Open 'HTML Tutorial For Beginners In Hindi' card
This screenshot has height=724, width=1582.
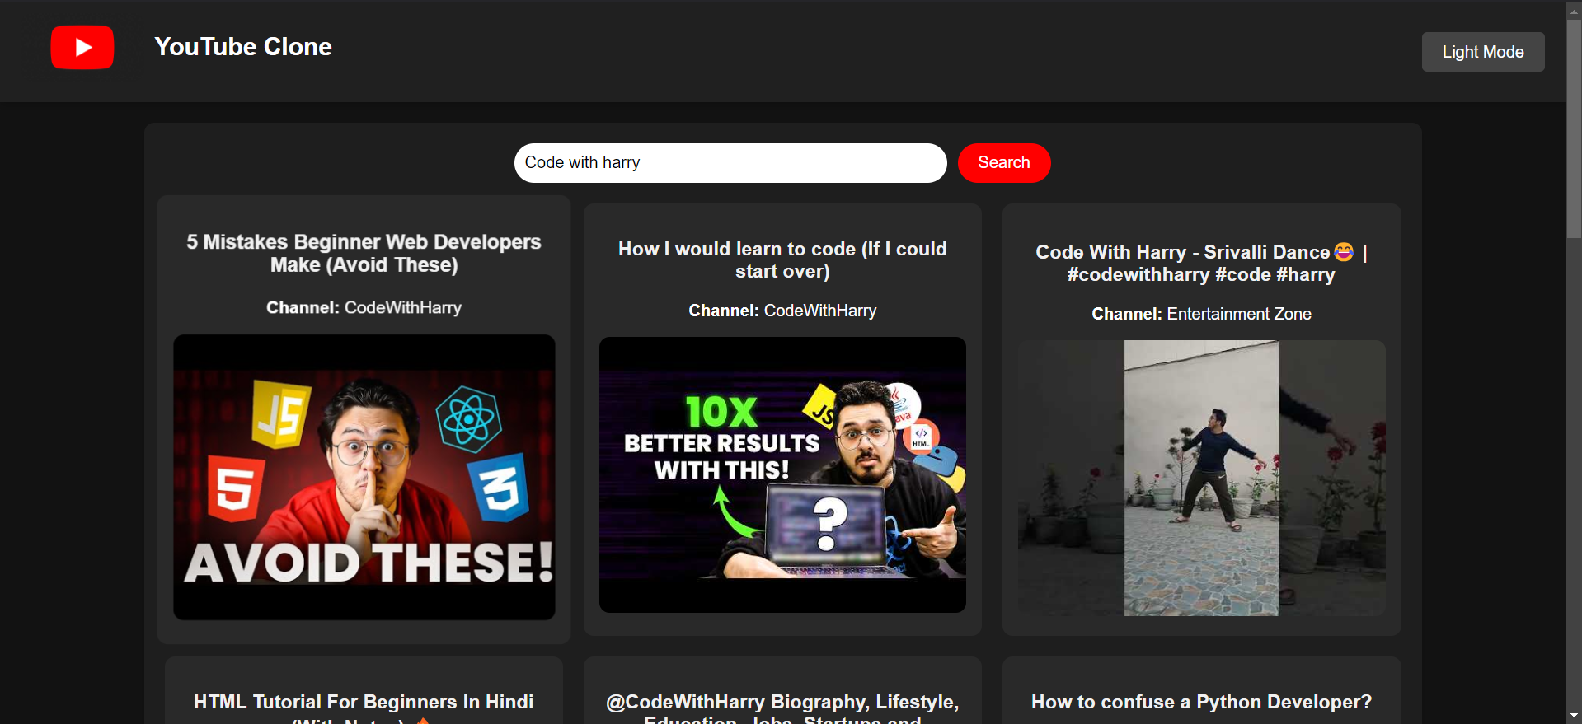pyautogui.click(x=364, y=702)
